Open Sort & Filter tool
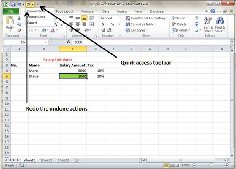Image resolution: width=236 pixels, height=169 pixels. point(208,24)
